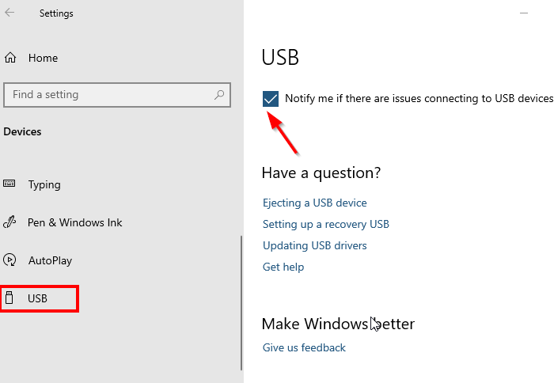Image resolution: width=554 pixels, height=383 pixels.
Task: Click the search magnifier icon
Action: coord(219,95)
